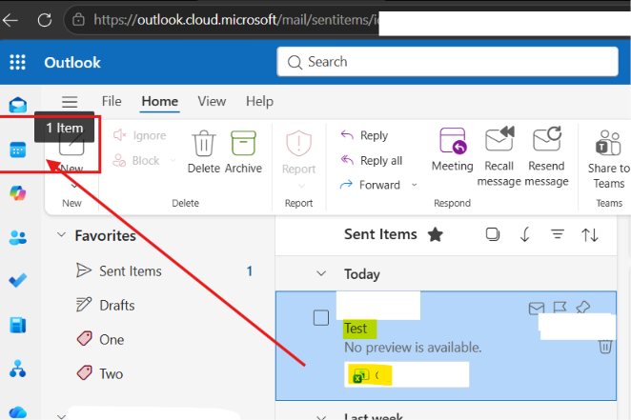Create a Meeting from the message

453,150
